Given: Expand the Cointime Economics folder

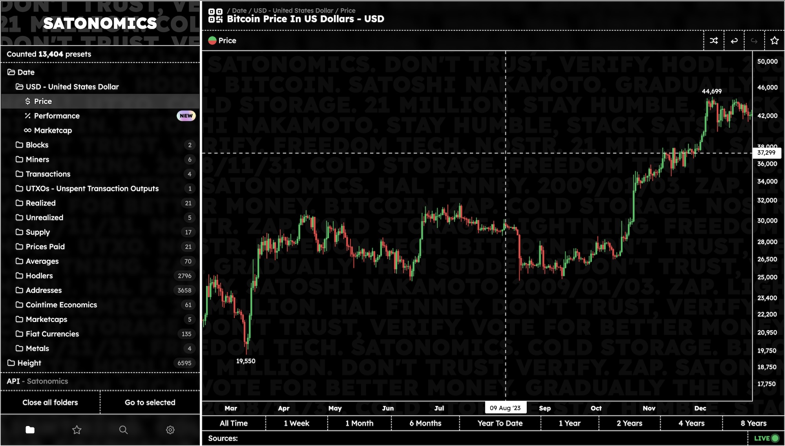Looking at the screenshot, I should (x=100, y=305).
